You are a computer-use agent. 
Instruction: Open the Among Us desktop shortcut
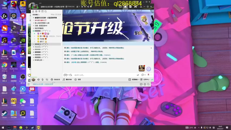(14, 5)
